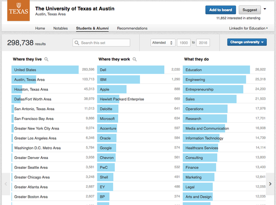Select San Francisco Bay Area row
Screen dimensions: 276x205
pyautogui.click(x=53, y=118)
